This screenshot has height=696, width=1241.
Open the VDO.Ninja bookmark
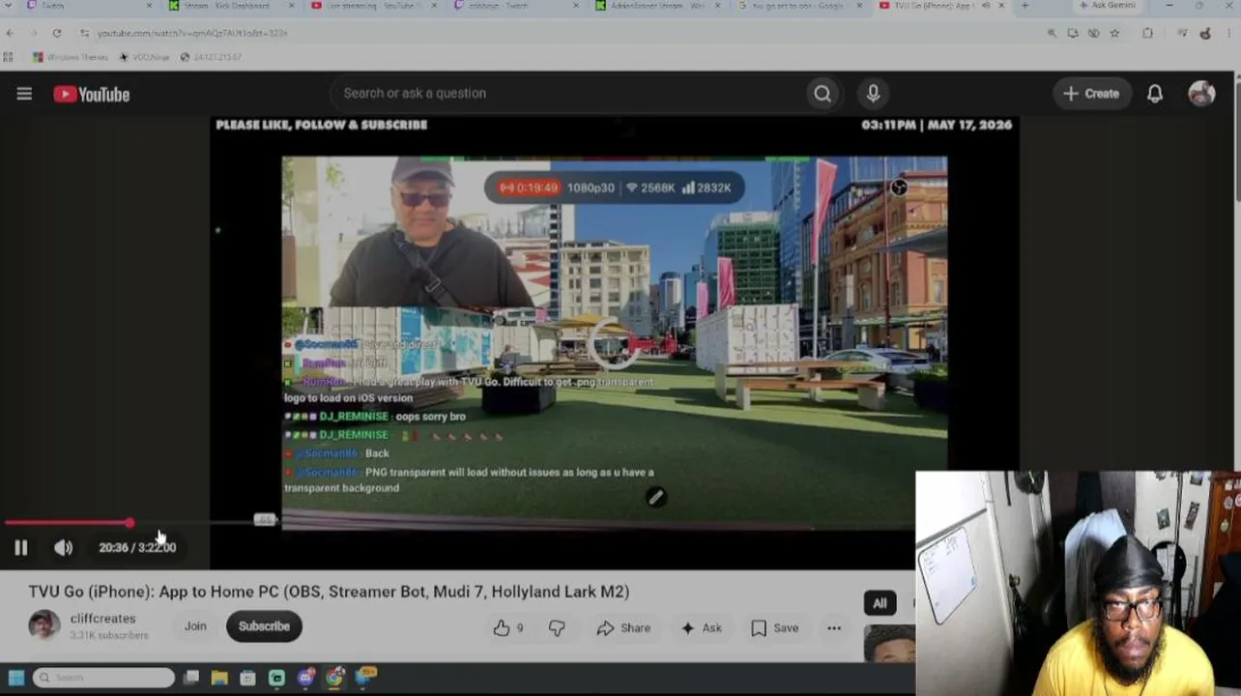tap(144, 57)
